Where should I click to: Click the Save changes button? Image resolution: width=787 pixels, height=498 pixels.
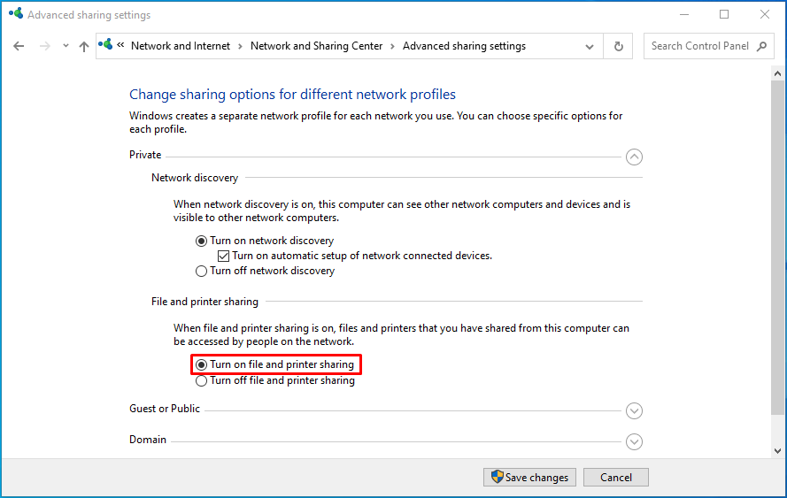529,477
